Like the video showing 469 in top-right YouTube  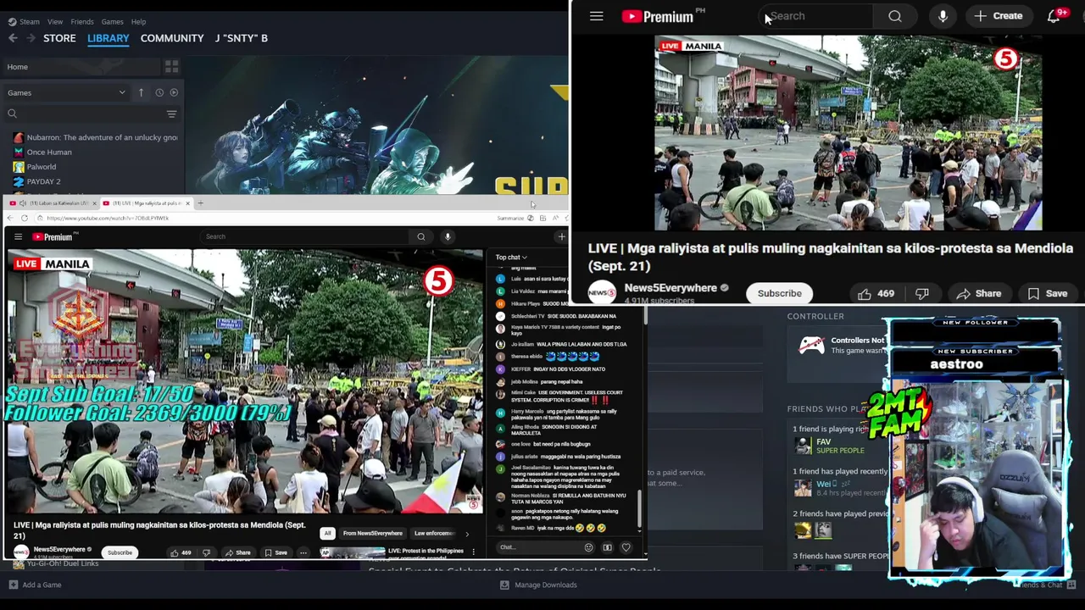click(x=875, y=293)
